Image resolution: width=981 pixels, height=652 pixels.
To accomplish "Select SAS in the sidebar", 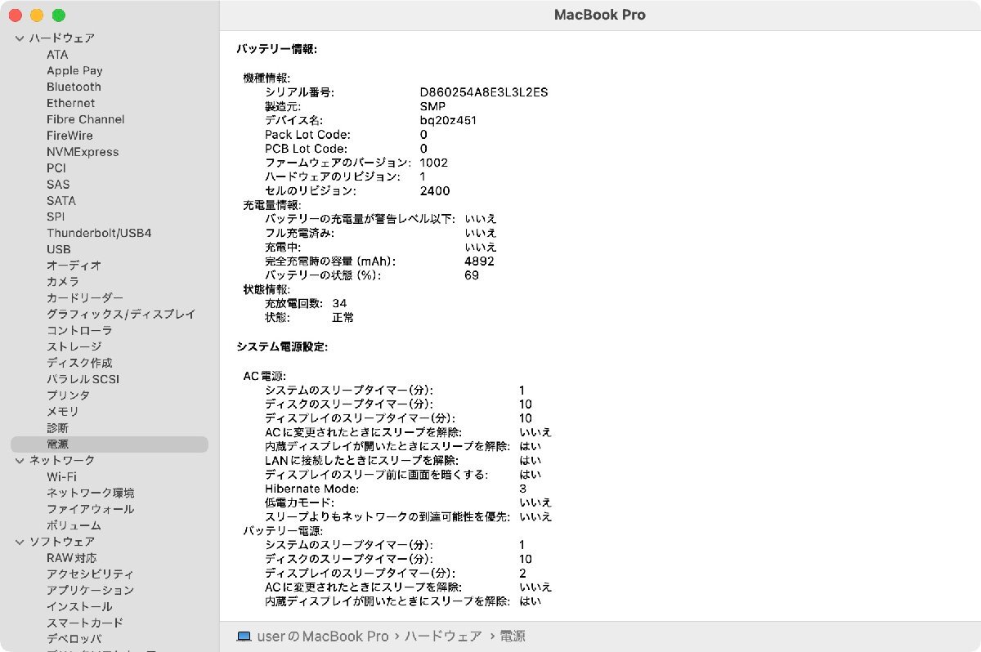I will (x=58, y=185).
